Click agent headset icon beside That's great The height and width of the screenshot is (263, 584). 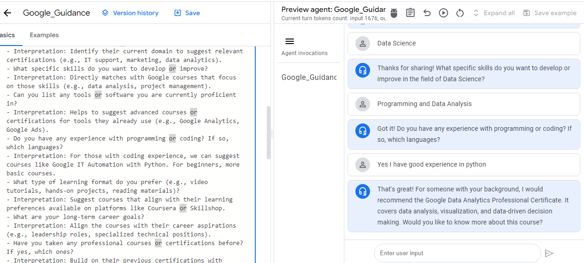[x=363, y=191]
